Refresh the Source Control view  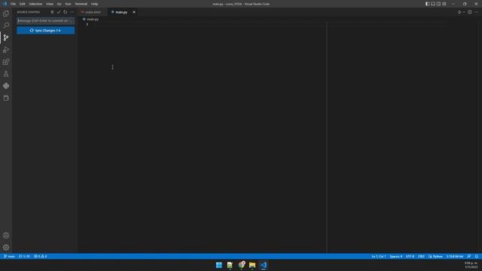click(66, 12)
